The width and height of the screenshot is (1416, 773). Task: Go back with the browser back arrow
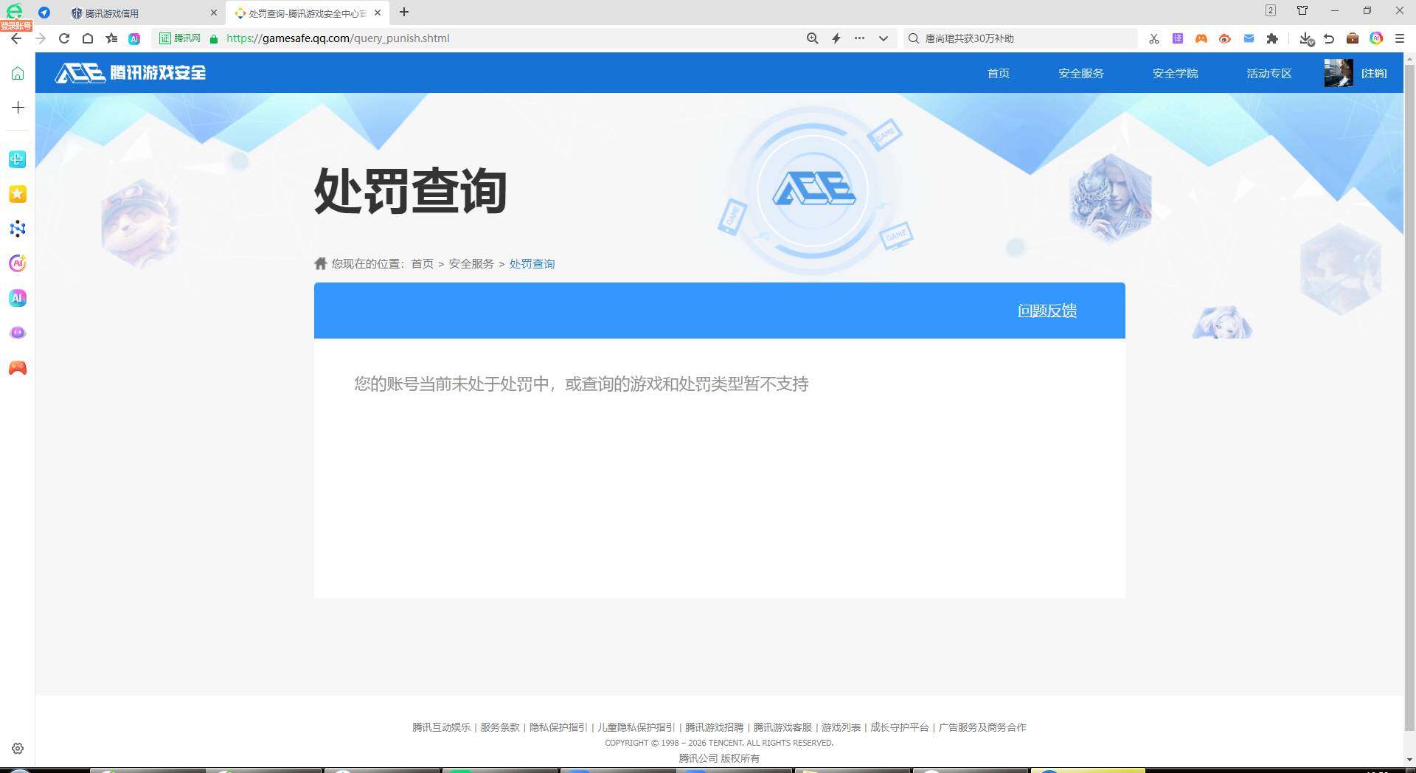pos(16,38)
